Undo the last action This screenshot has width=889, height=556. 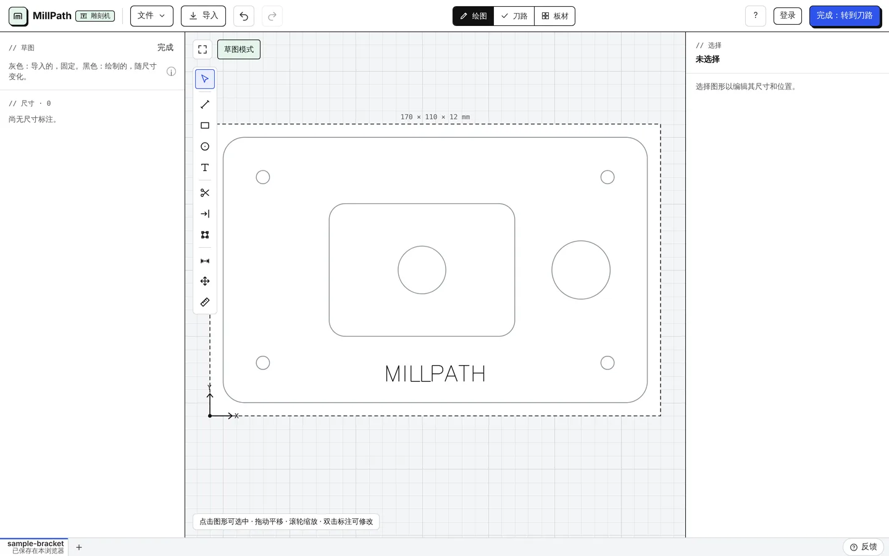pos(244,16)
